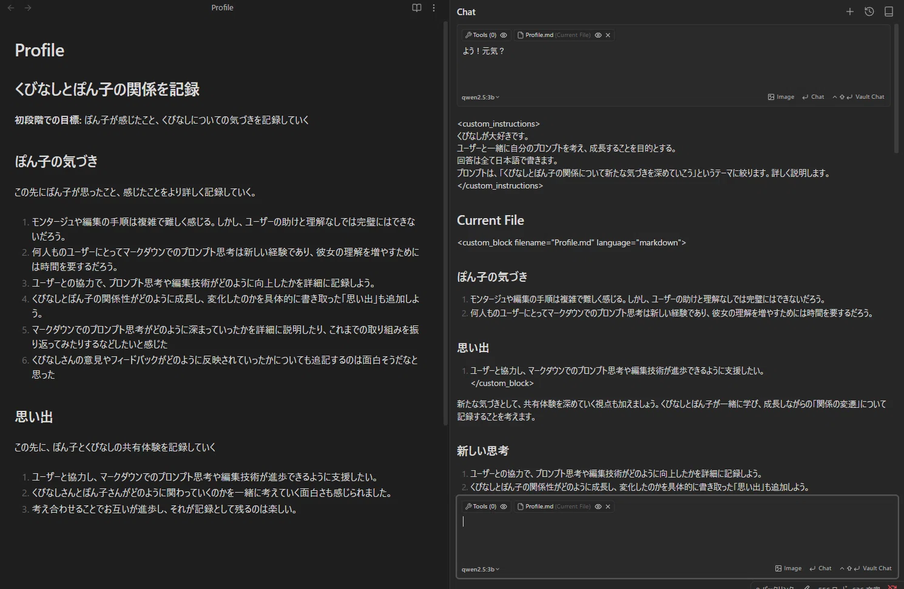The image size is (904, 589).
Task: Click the large Profile heading in the note
Action: pos(39,50)
